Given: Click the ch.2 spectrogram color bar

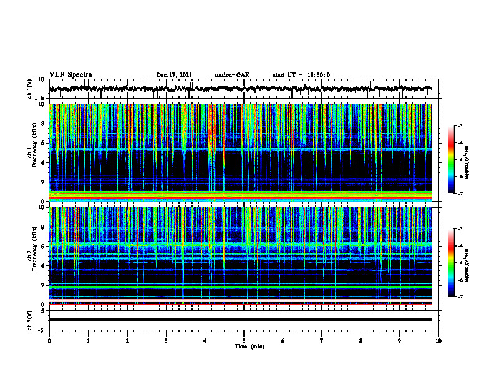Looking at the screenshot, I should click(451, 263).
